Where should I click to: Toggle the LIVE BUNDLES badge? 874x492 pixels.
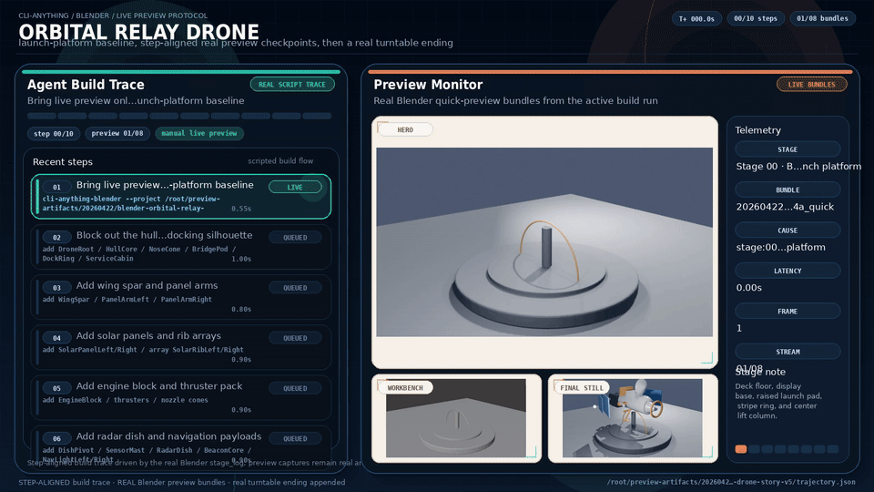click(x=811, y=85)
